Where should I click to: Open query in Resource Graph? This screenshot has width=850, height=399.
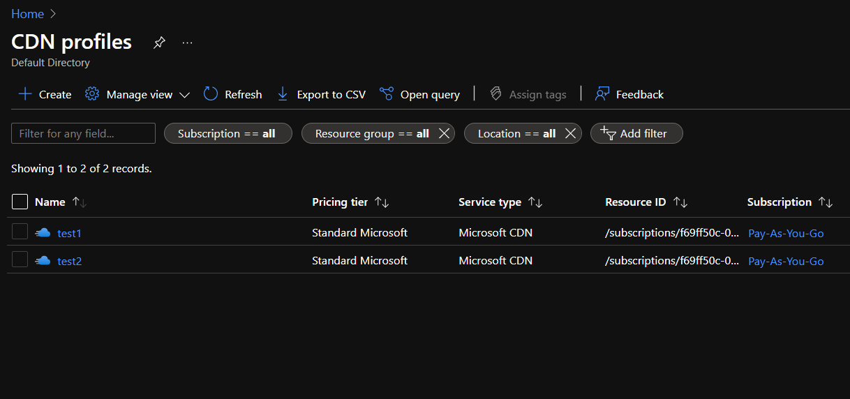[x=419, y=94]
